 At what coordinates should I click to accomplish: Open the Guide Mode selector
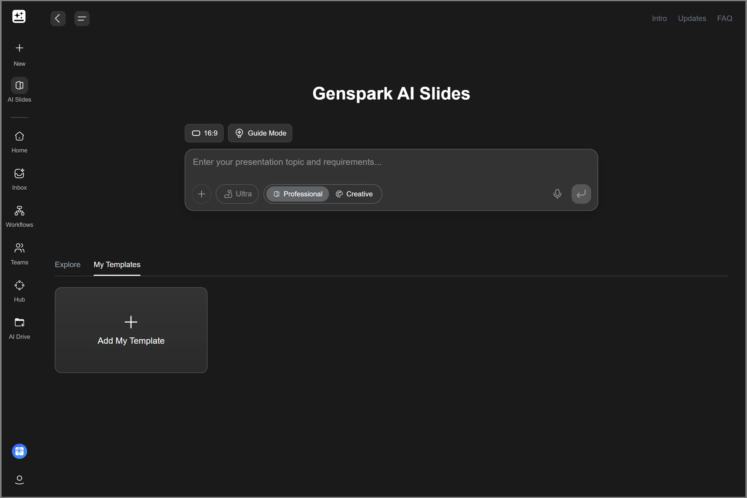(x=260, y=133)
